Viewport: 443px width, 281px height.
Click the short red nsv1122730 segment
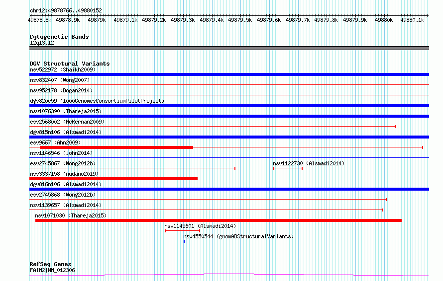coord(288,168)
